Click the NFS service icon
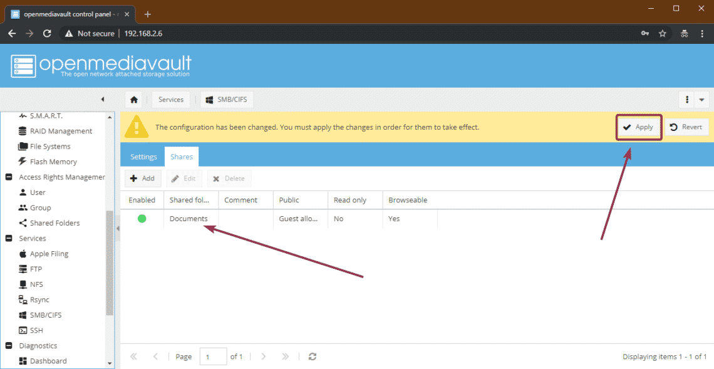The height and width of the screenshot is (369, 714). (x=23, y=284)
